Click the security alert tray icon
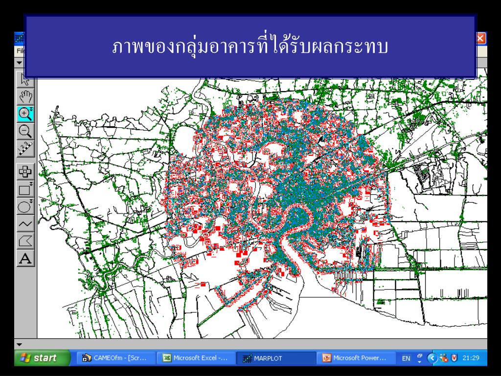 click(444, 358)
